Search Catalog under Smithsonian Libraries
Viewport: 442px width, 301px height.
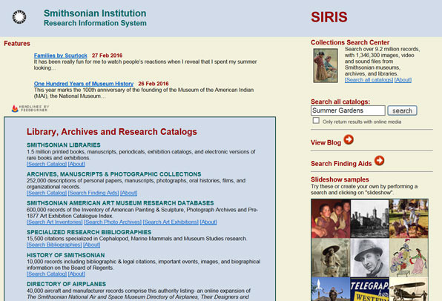[47, 164]
